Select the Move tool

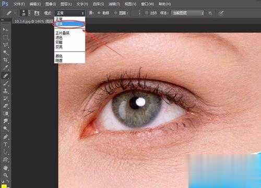point(5,30)
